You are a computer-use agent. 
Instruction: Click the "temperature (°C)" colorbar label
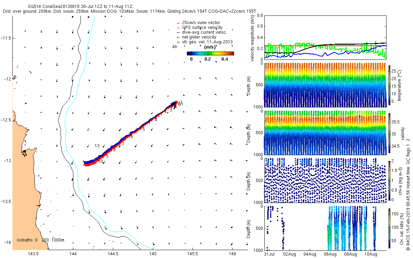[x=400, y=86]
